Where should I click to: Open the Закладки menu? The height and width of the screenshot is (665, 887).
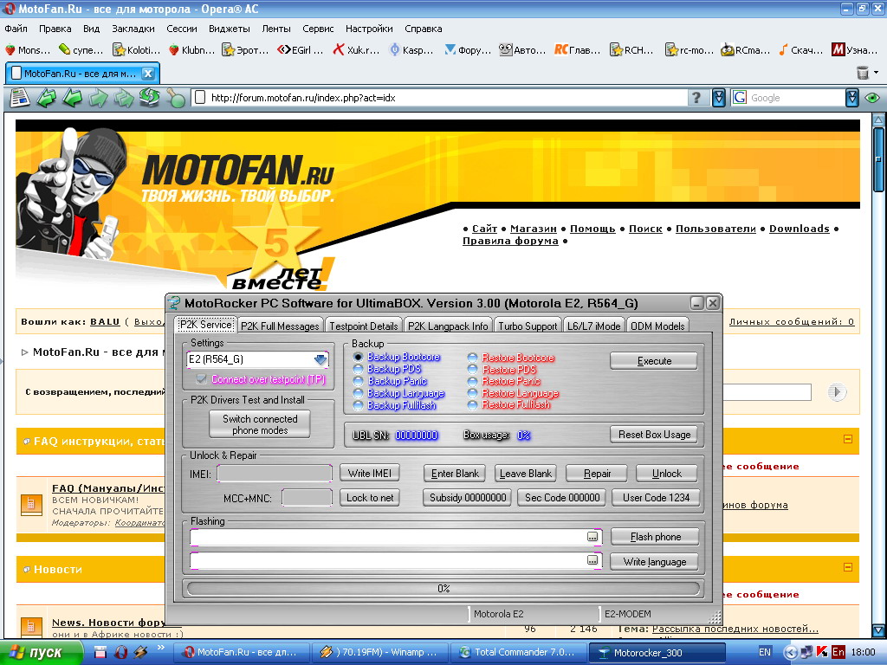click(x=133, y=29)
